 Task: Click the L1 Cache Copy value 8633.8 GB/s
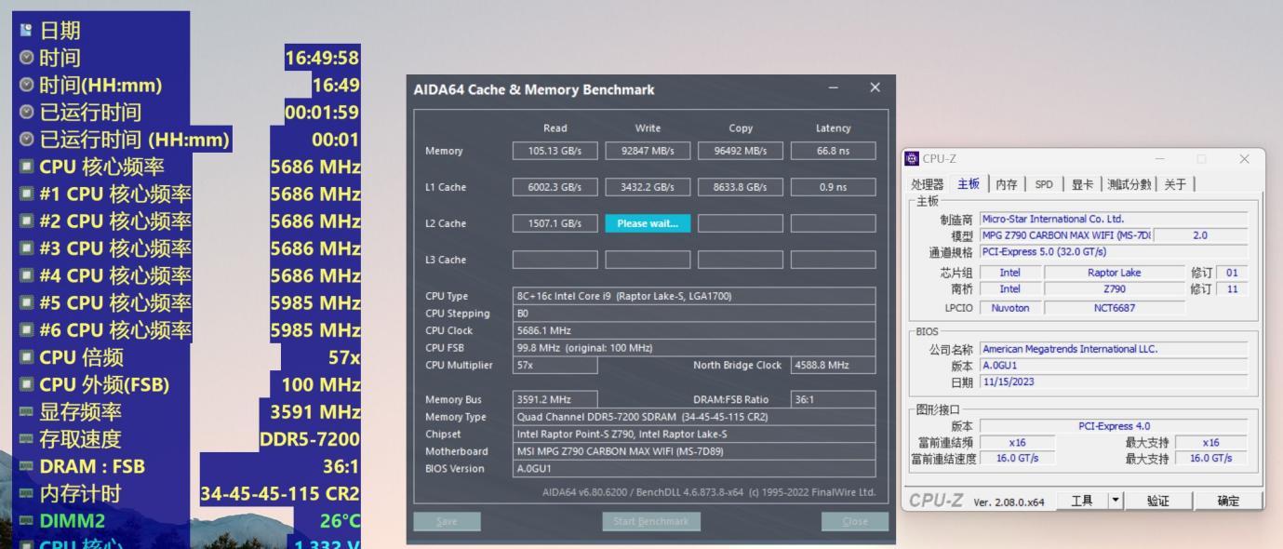pos(741,187)
